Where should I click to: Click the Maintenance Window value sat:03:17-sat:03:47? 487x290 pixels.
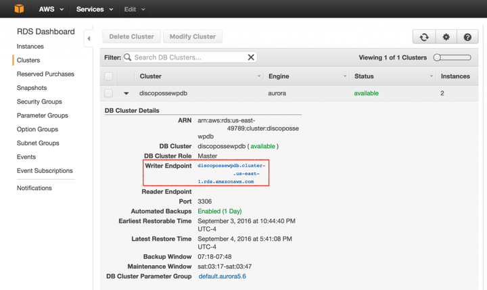(225, 267)
